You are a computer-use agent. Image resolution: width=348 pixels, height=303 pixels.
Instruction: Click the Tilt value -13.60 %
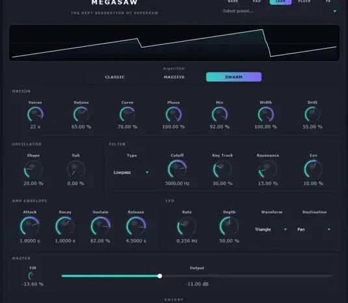[x=33, y=284]
